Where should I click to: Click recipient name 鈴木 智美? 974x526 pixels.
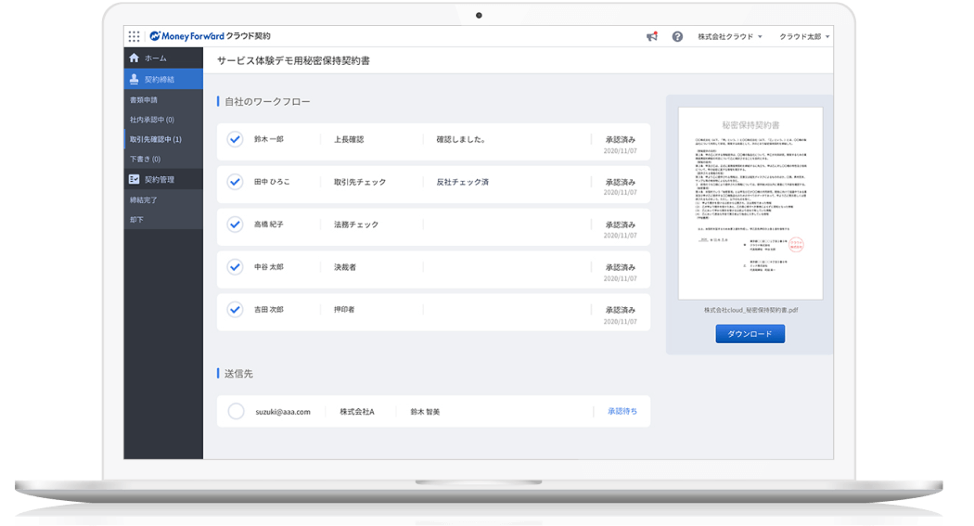point(425,412)
